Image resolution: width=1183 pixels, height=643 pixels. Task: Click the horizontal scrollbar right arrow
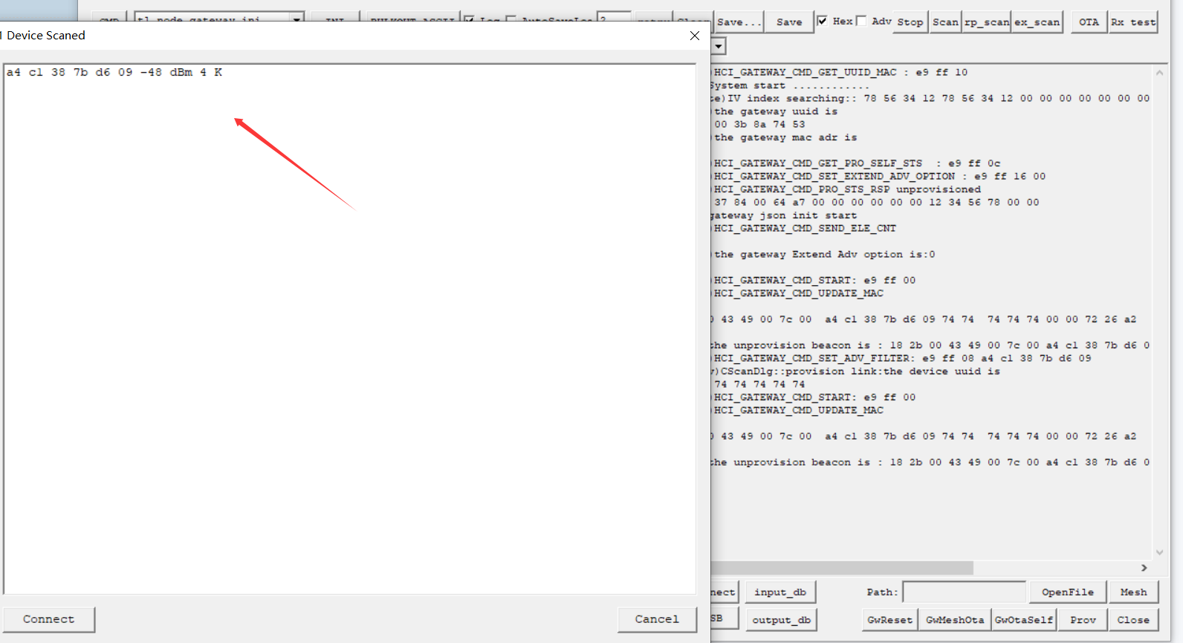click(x=1144, y=568)
